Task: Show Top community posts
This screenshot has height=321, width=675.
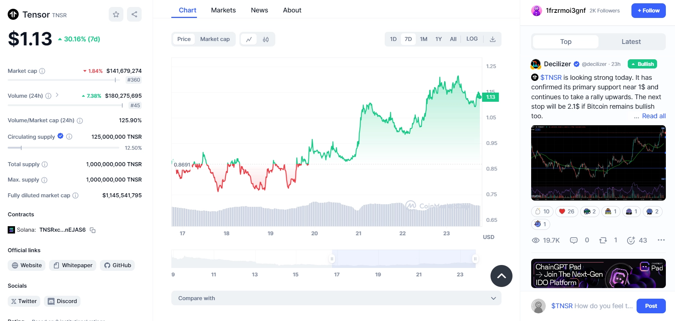Action: (x=566, y=42)
